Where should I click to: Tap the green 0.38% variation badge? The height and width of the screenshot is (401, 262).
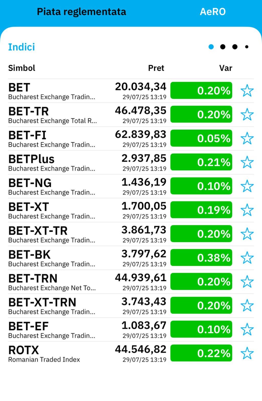(x=201, y=258)
